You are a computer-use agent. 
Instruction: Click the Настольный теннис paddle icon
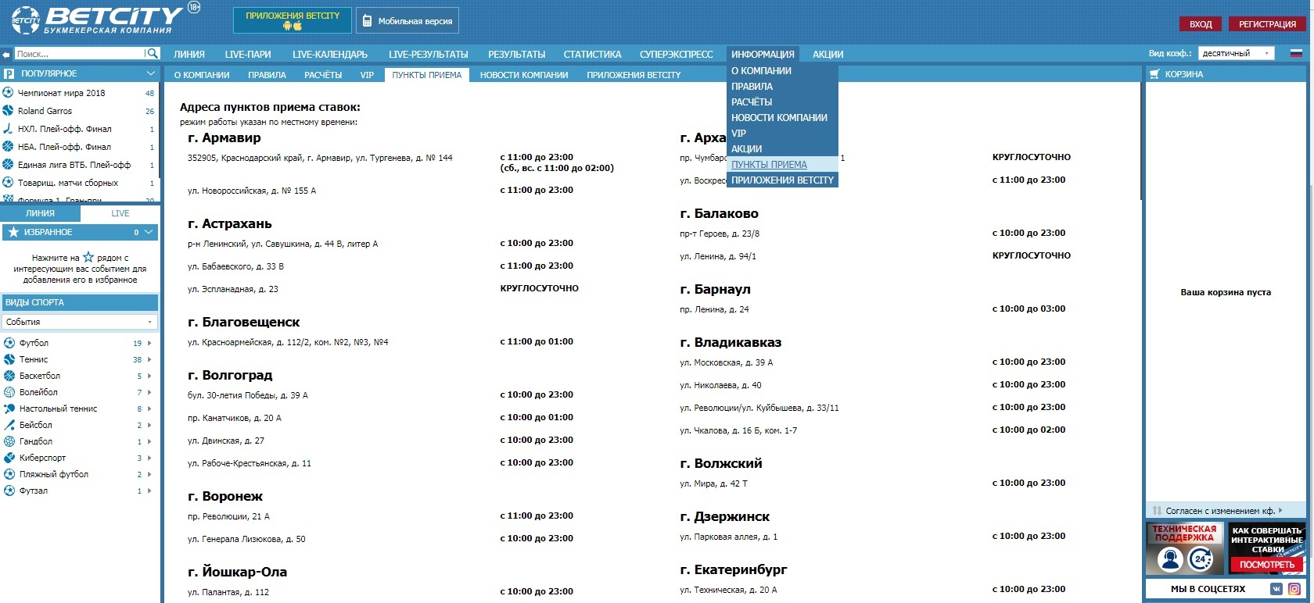9,409
